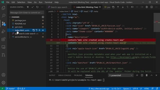Discard changes on index.html row

tap(36, 30)
